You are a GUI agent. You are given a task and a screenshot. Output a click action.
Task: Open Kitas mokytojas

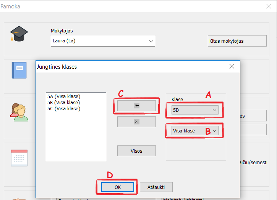(237, 41)
